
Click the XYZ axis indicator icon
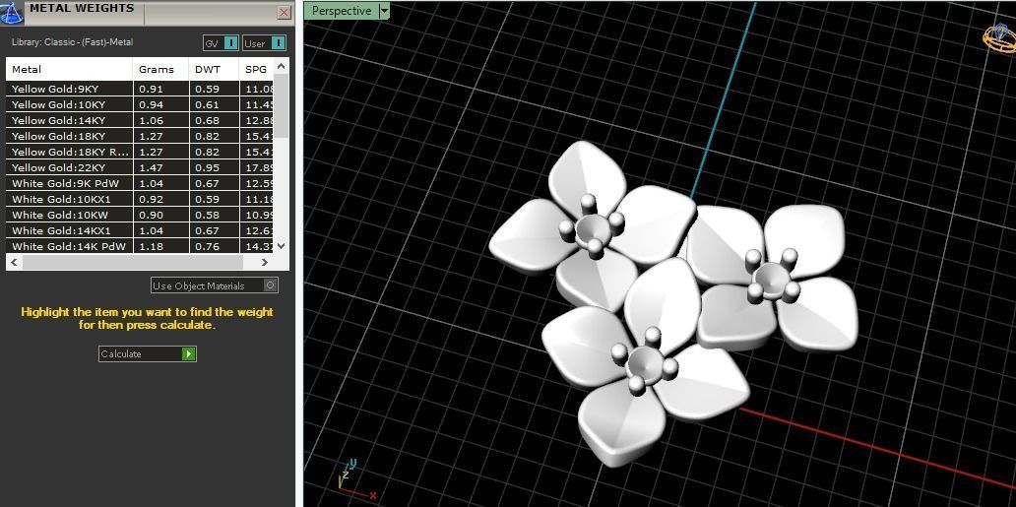[355, 477]
